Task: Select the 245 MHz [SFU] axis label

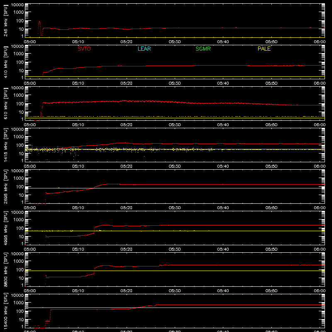Action: click(x=6, y=21)
